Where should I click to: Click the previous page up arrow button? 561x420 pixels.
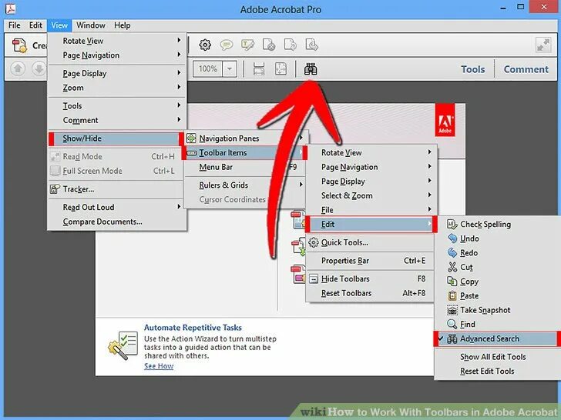point(18,68)
